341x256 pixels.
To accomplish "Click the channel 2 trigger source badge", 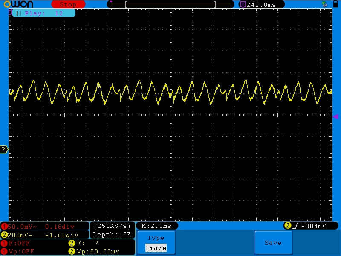I will (x=287, y=226).
